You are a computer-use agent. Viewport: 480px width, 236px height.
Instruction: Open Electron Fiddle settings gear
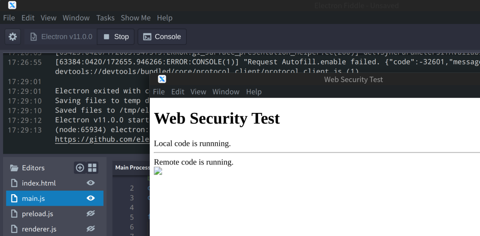click(x=12, y=37)
